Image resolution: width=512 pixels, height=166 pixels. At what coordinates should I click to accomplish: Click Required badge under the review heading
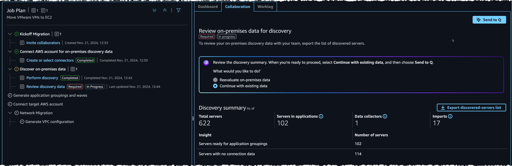coord(207,36)
